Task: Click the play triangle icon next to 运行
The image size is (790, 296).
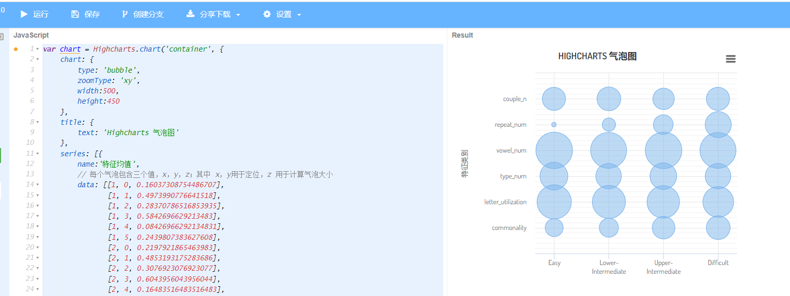Action: 24,14
